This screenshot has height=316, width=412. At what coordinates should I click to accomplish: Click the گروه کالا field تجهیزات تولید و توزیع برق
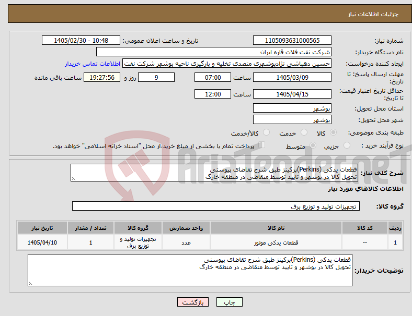[216, 206]
